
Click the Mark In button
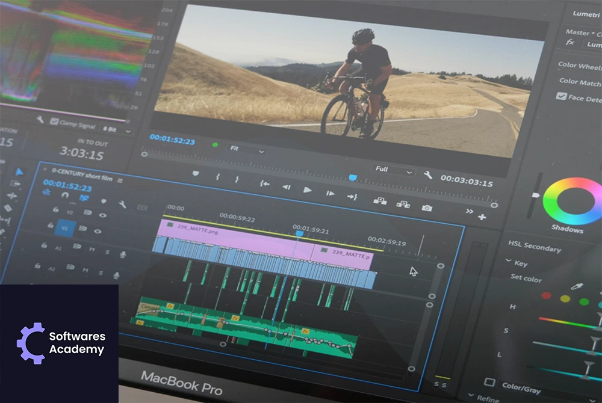click(218, 177)
